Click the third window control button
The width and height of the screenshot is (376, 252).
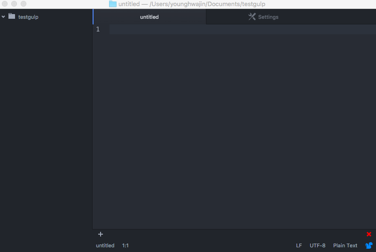[23, 4]
